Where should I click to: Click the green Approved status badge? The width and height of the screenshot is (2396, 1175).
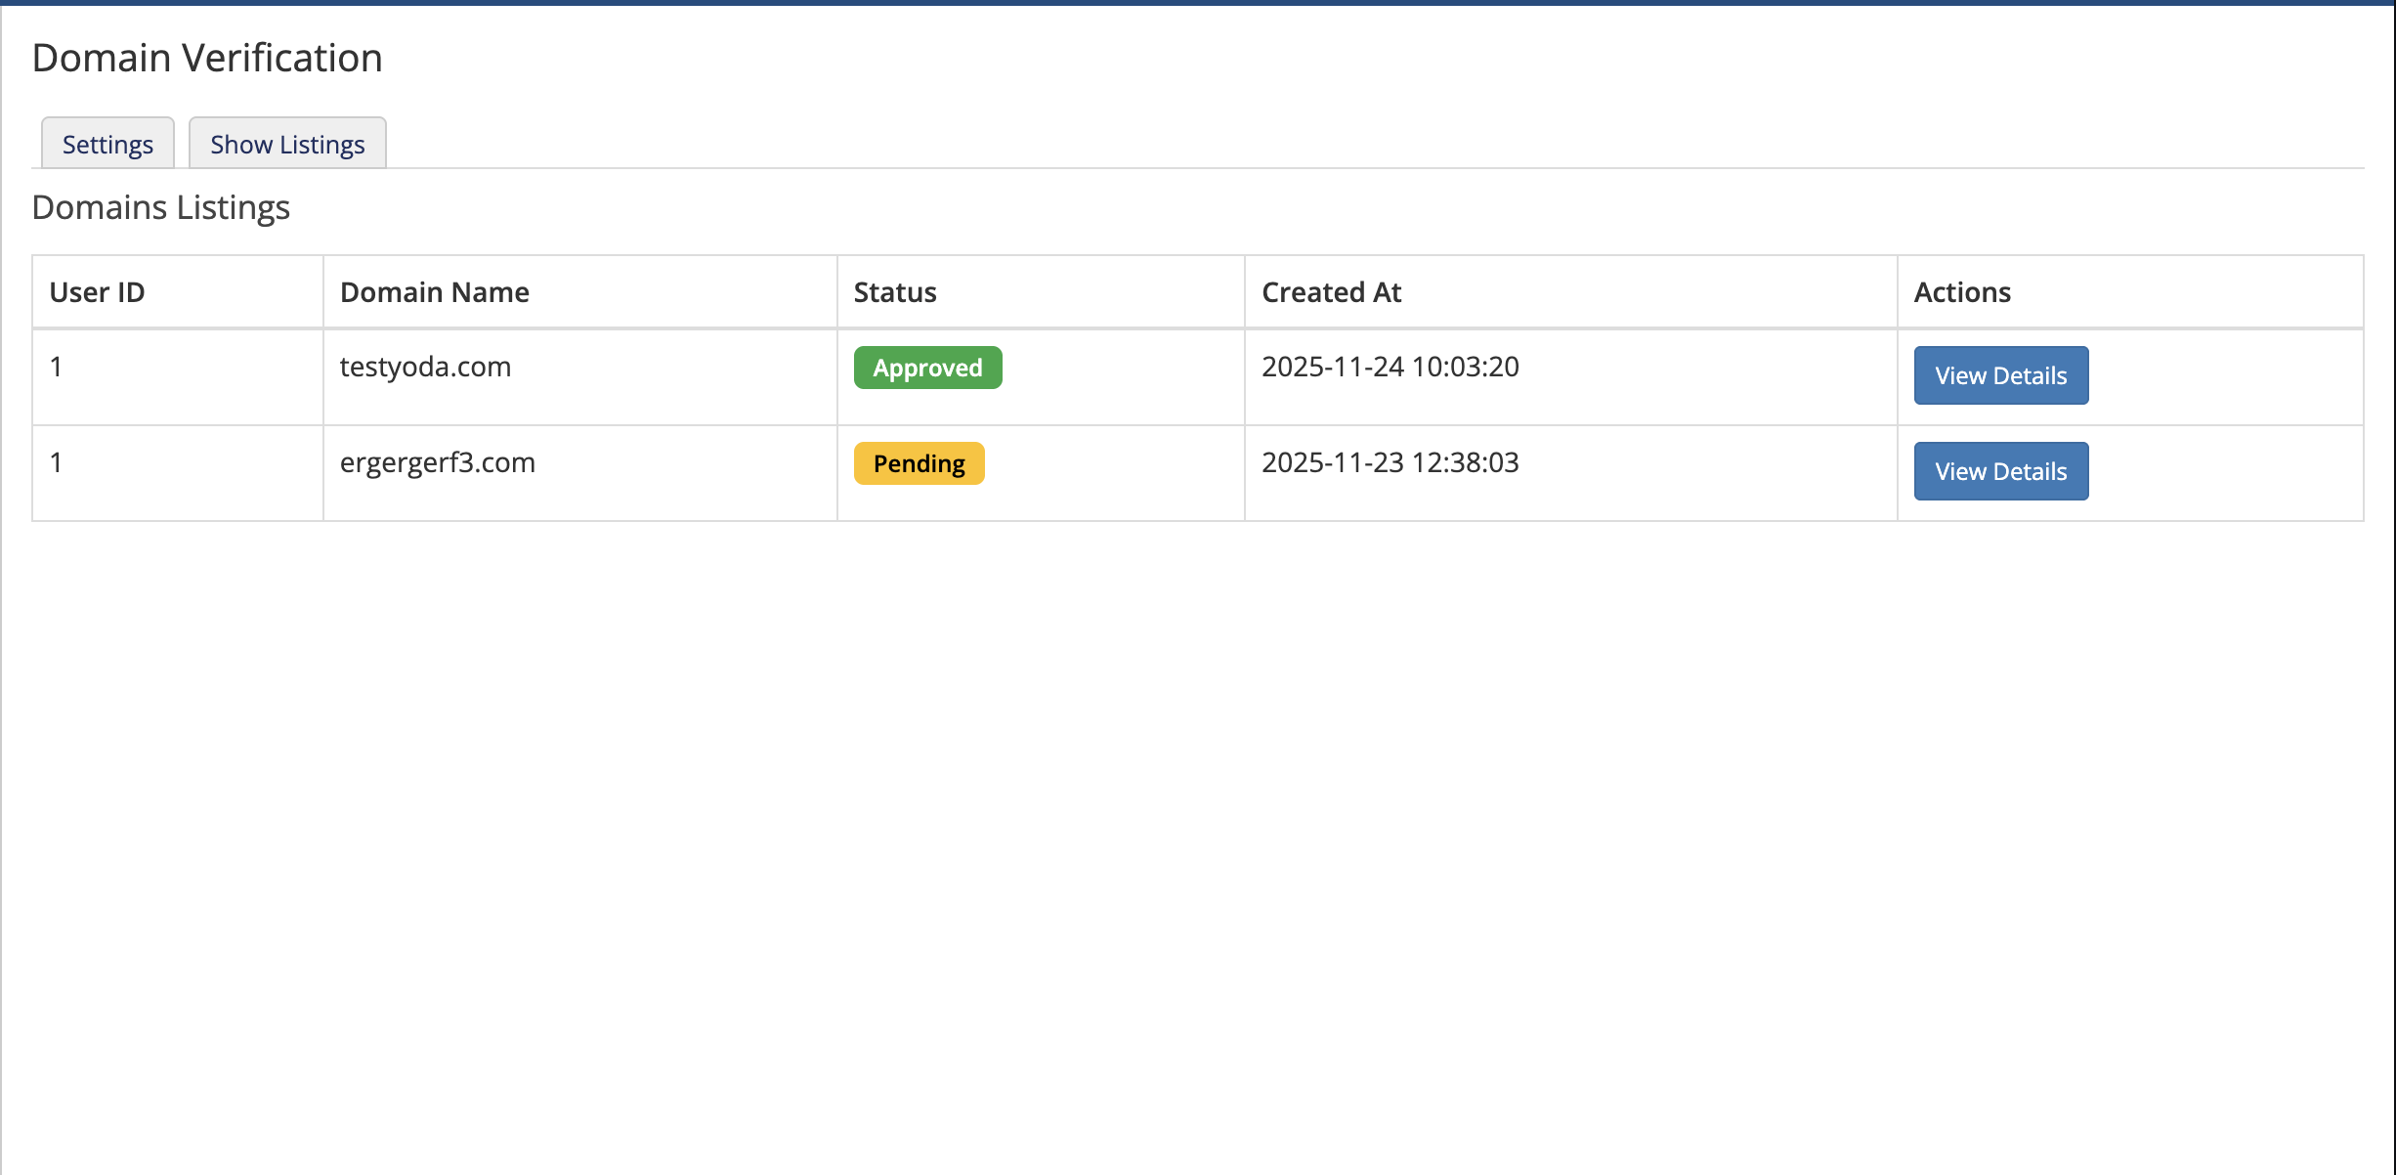tap(927, 368)
